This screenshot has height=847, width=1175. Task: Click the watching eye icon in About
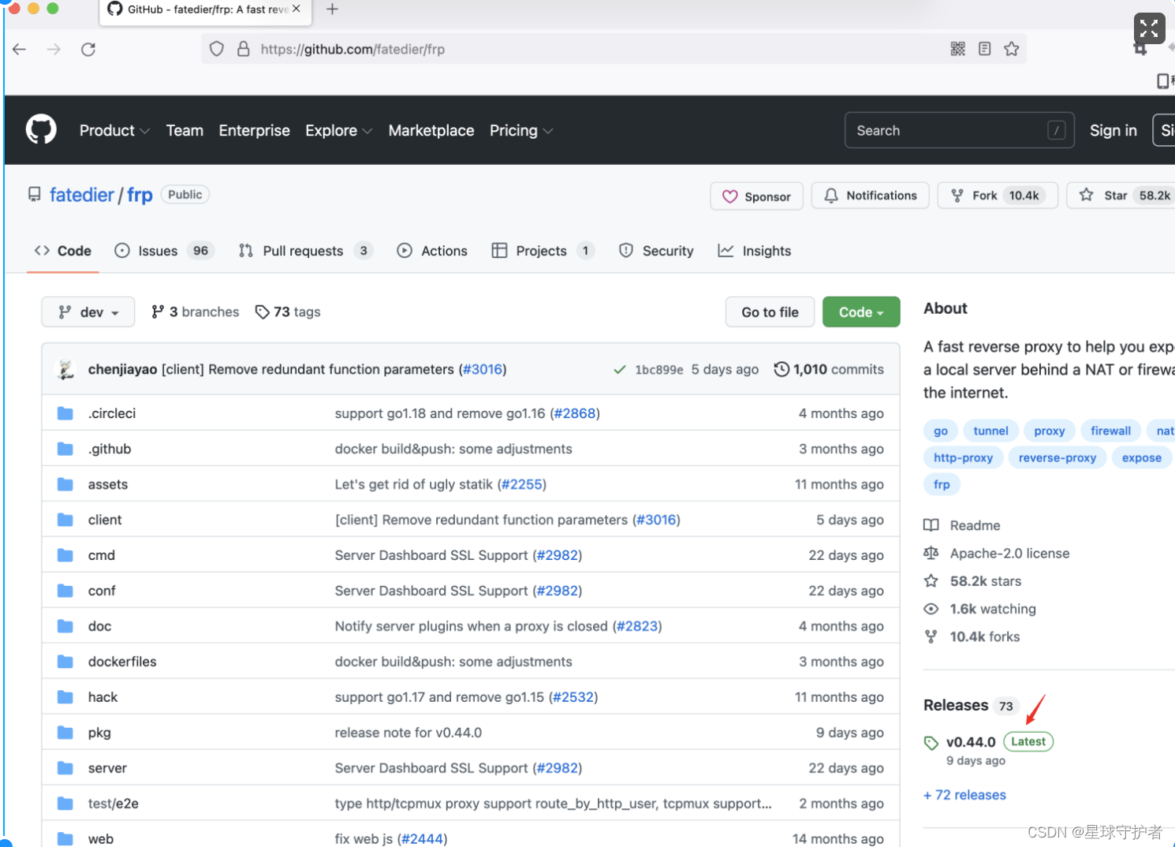click(x=931, y=609)
